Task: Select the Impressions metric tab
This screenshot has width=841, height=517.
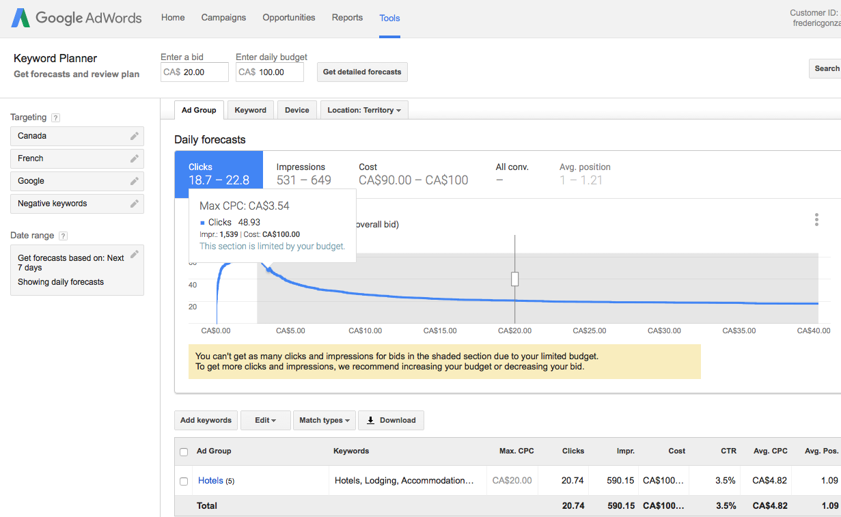Action: (x=304, y=174)
